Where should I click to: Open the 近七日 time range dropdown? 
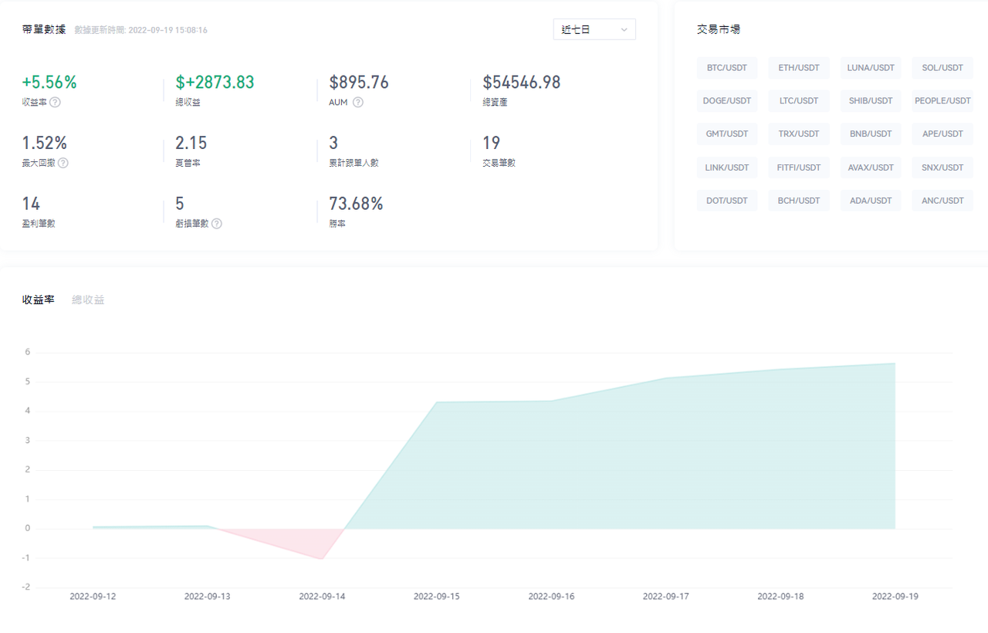coord(594,29)
